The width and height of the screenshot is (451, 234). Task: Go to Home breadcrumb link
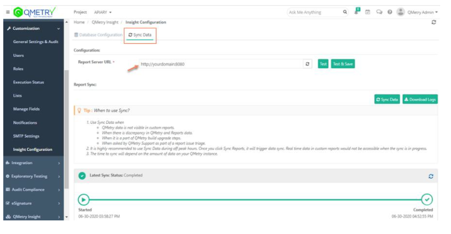pyautogui.click(x=79, y=22)
